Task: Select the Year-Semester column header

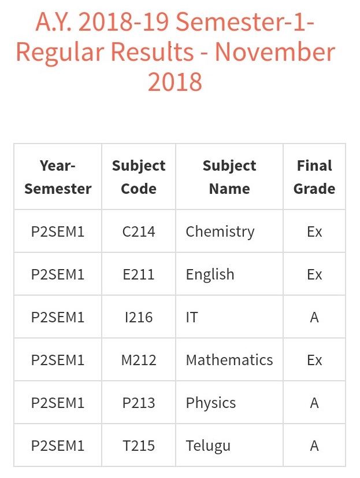Action: 58,177
